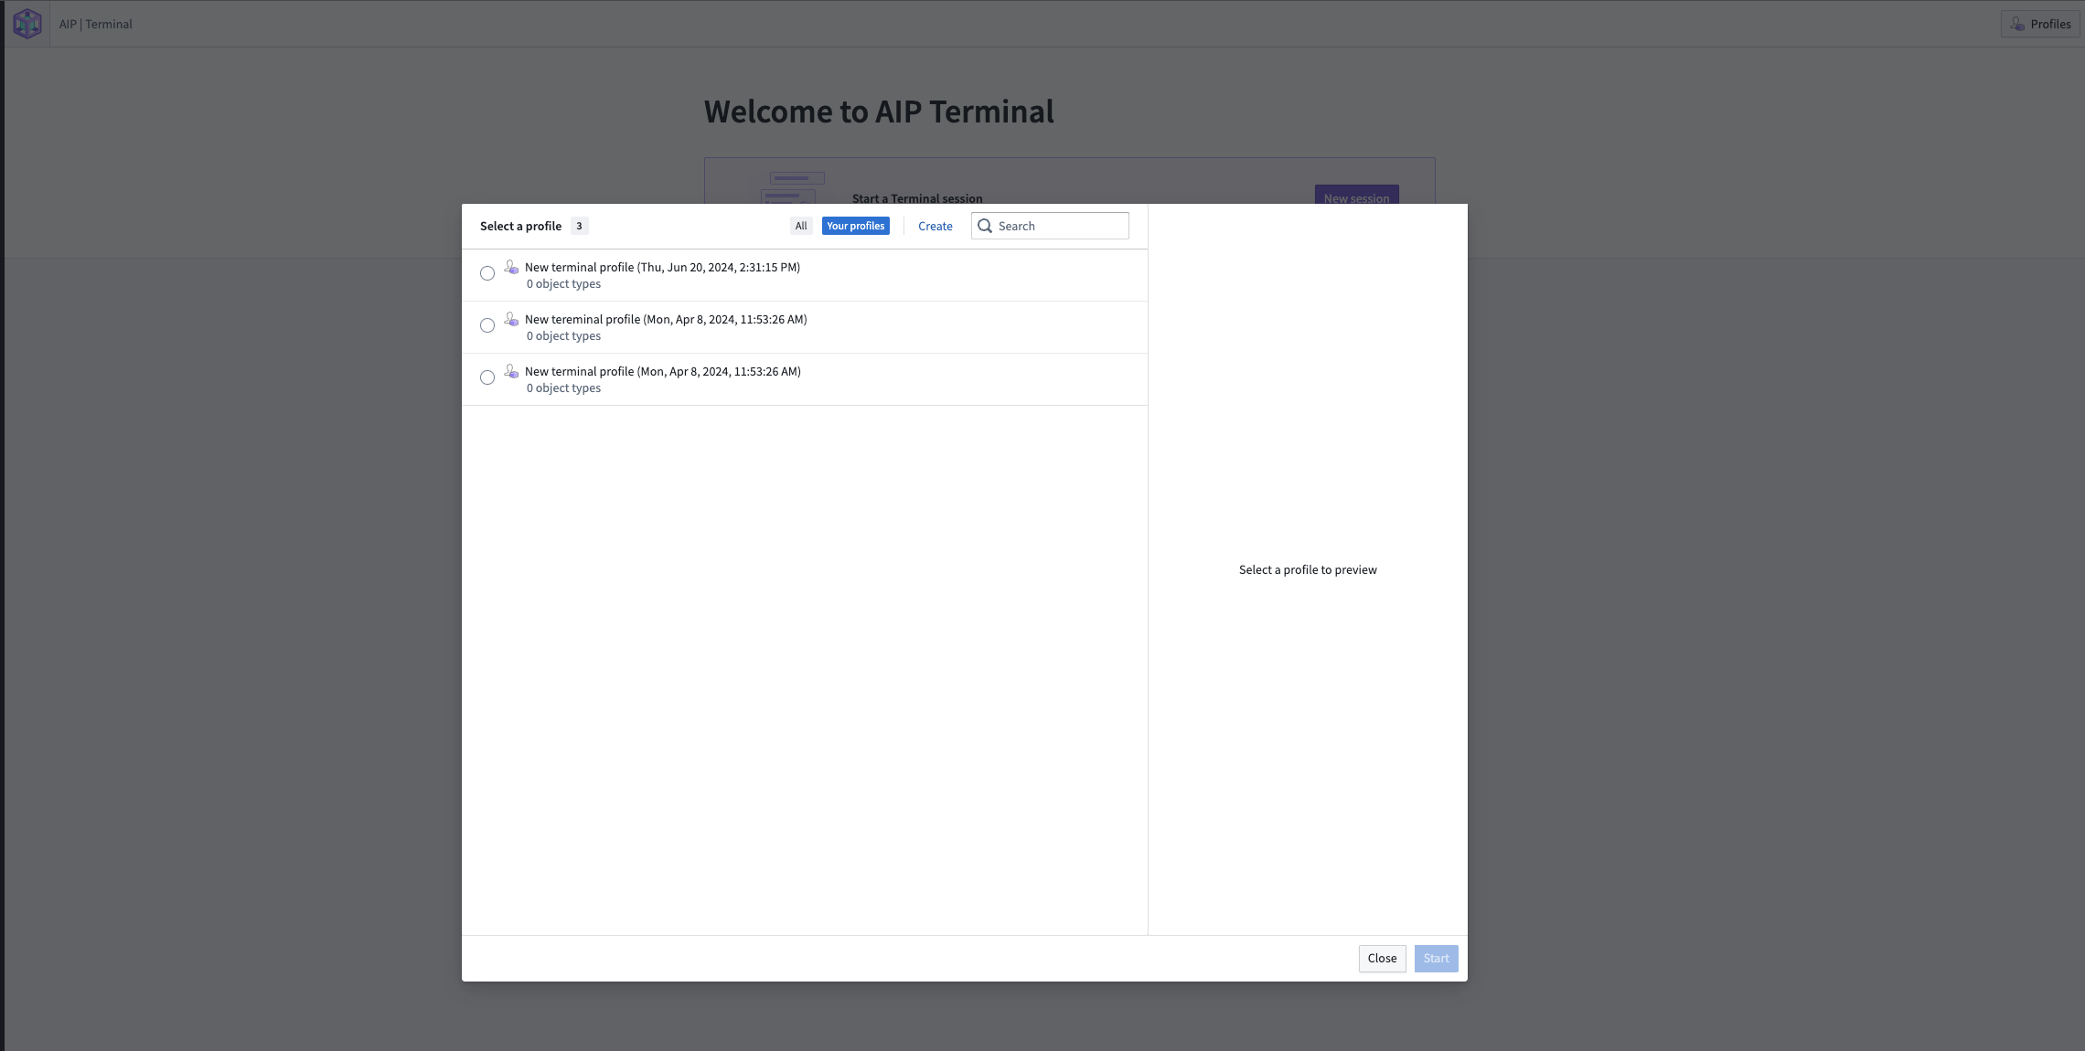2085x1051 pixels.
Task: Click the Start button to launch session
Action: coord(1436,959)
